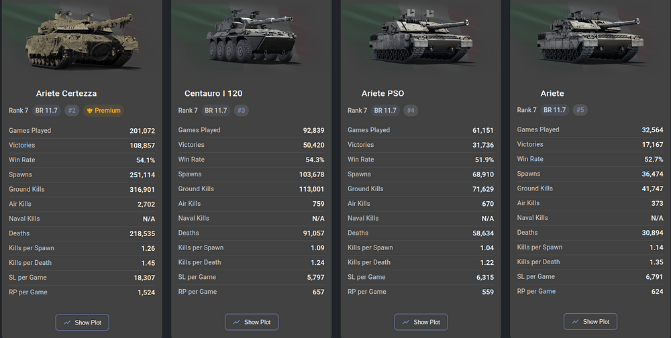Click the chart icon in Ariete's plot button
The height and width of the screenshot is (338, 671).
(576, 322)
